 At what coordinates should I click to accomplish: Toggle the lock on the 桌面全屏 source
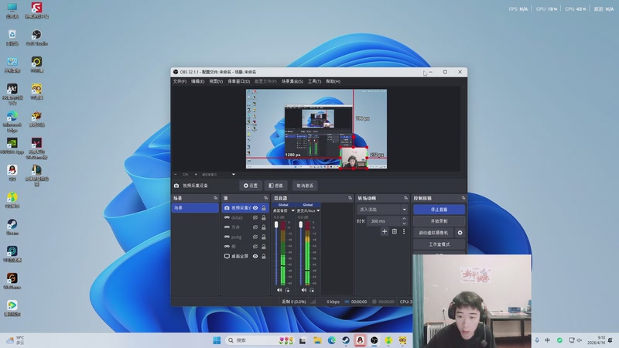coord(264,257)
